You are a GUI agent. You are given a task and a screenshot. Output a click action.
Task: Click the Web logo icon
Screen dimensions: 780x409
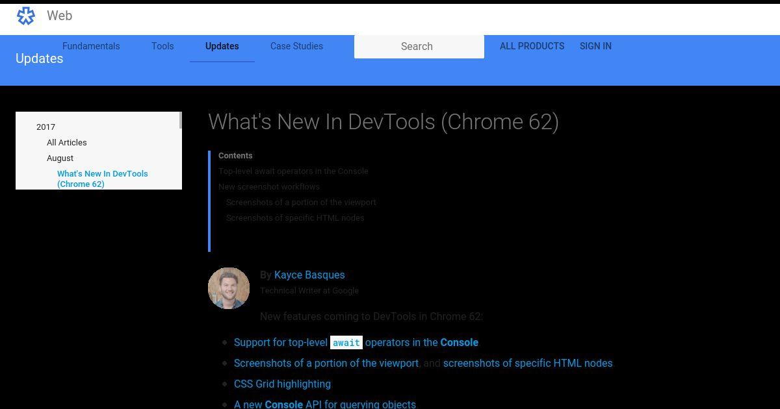(x=26, y=16)
